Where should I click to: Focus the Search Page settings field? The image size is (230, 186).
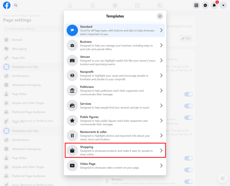click(x=33, y=29)
